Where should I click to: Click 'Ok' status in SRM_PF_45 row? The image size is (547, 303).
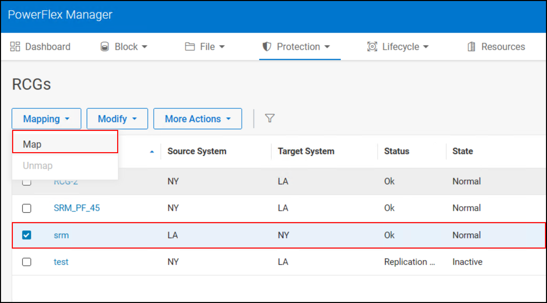click(389, 208)
